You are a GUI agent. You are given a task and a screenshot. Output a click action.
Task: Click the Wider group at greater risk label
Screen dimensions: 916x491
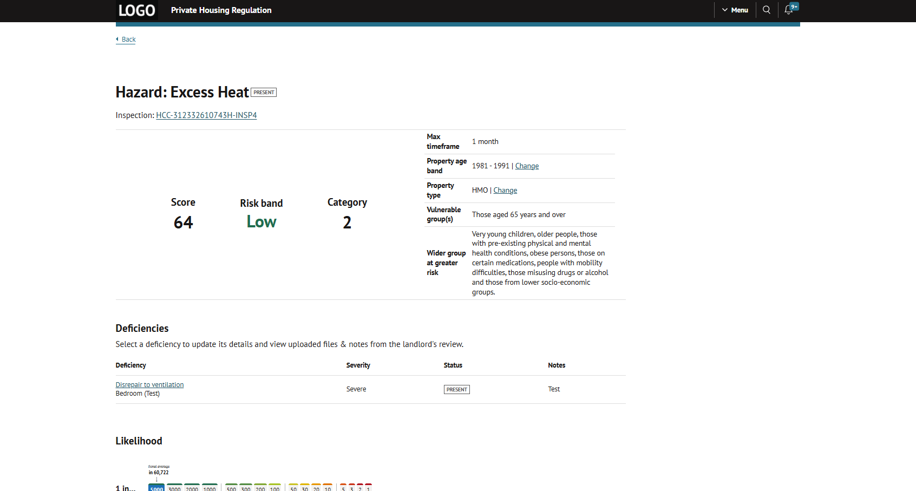pyautogui.click(x=446, y=263)
